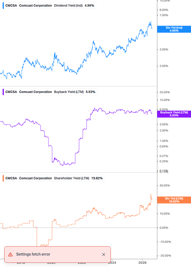Click the 8.00% label on the dividend yield axis
This screenshot has width=191, height=267.
(164, 10)
